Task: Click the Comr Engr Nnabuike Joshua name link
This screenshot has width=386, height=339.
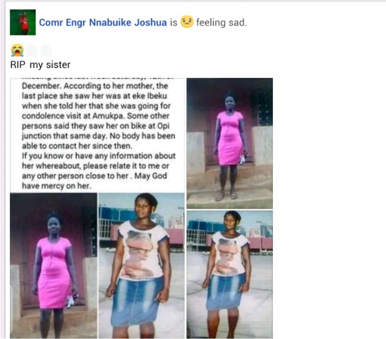Action: click(103, 22)
